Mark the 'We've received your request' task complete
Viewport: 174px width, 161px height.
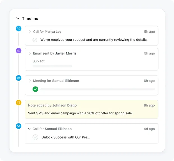[35, 40]
